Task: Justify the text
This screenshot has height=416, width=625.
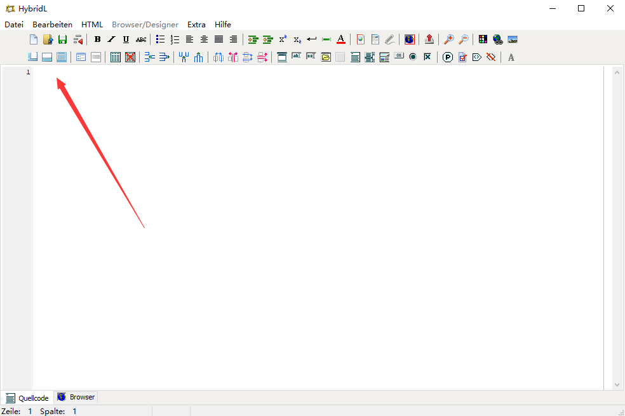Action: (x=218, y=39)
